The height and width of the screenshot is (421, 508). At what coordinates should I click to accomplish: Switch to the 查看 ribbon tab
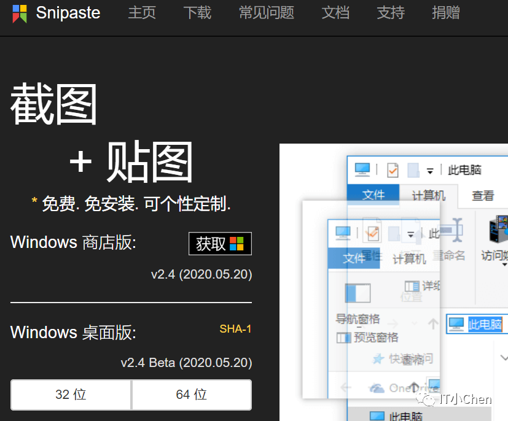pyautogui.click(x=483, y=195)
